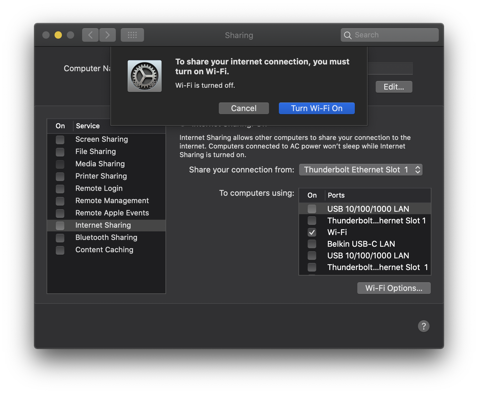
Task: Show all preferences grid icon
Action: 132,35
